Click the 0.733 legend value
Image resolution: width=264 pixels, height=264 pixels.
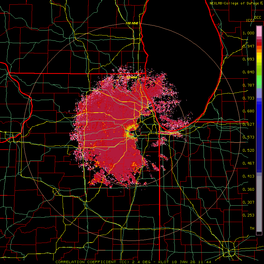(248, 98)
